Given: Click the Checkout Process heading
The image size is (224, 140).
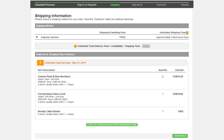Looking at the screenshot, I should pos(45,5).
